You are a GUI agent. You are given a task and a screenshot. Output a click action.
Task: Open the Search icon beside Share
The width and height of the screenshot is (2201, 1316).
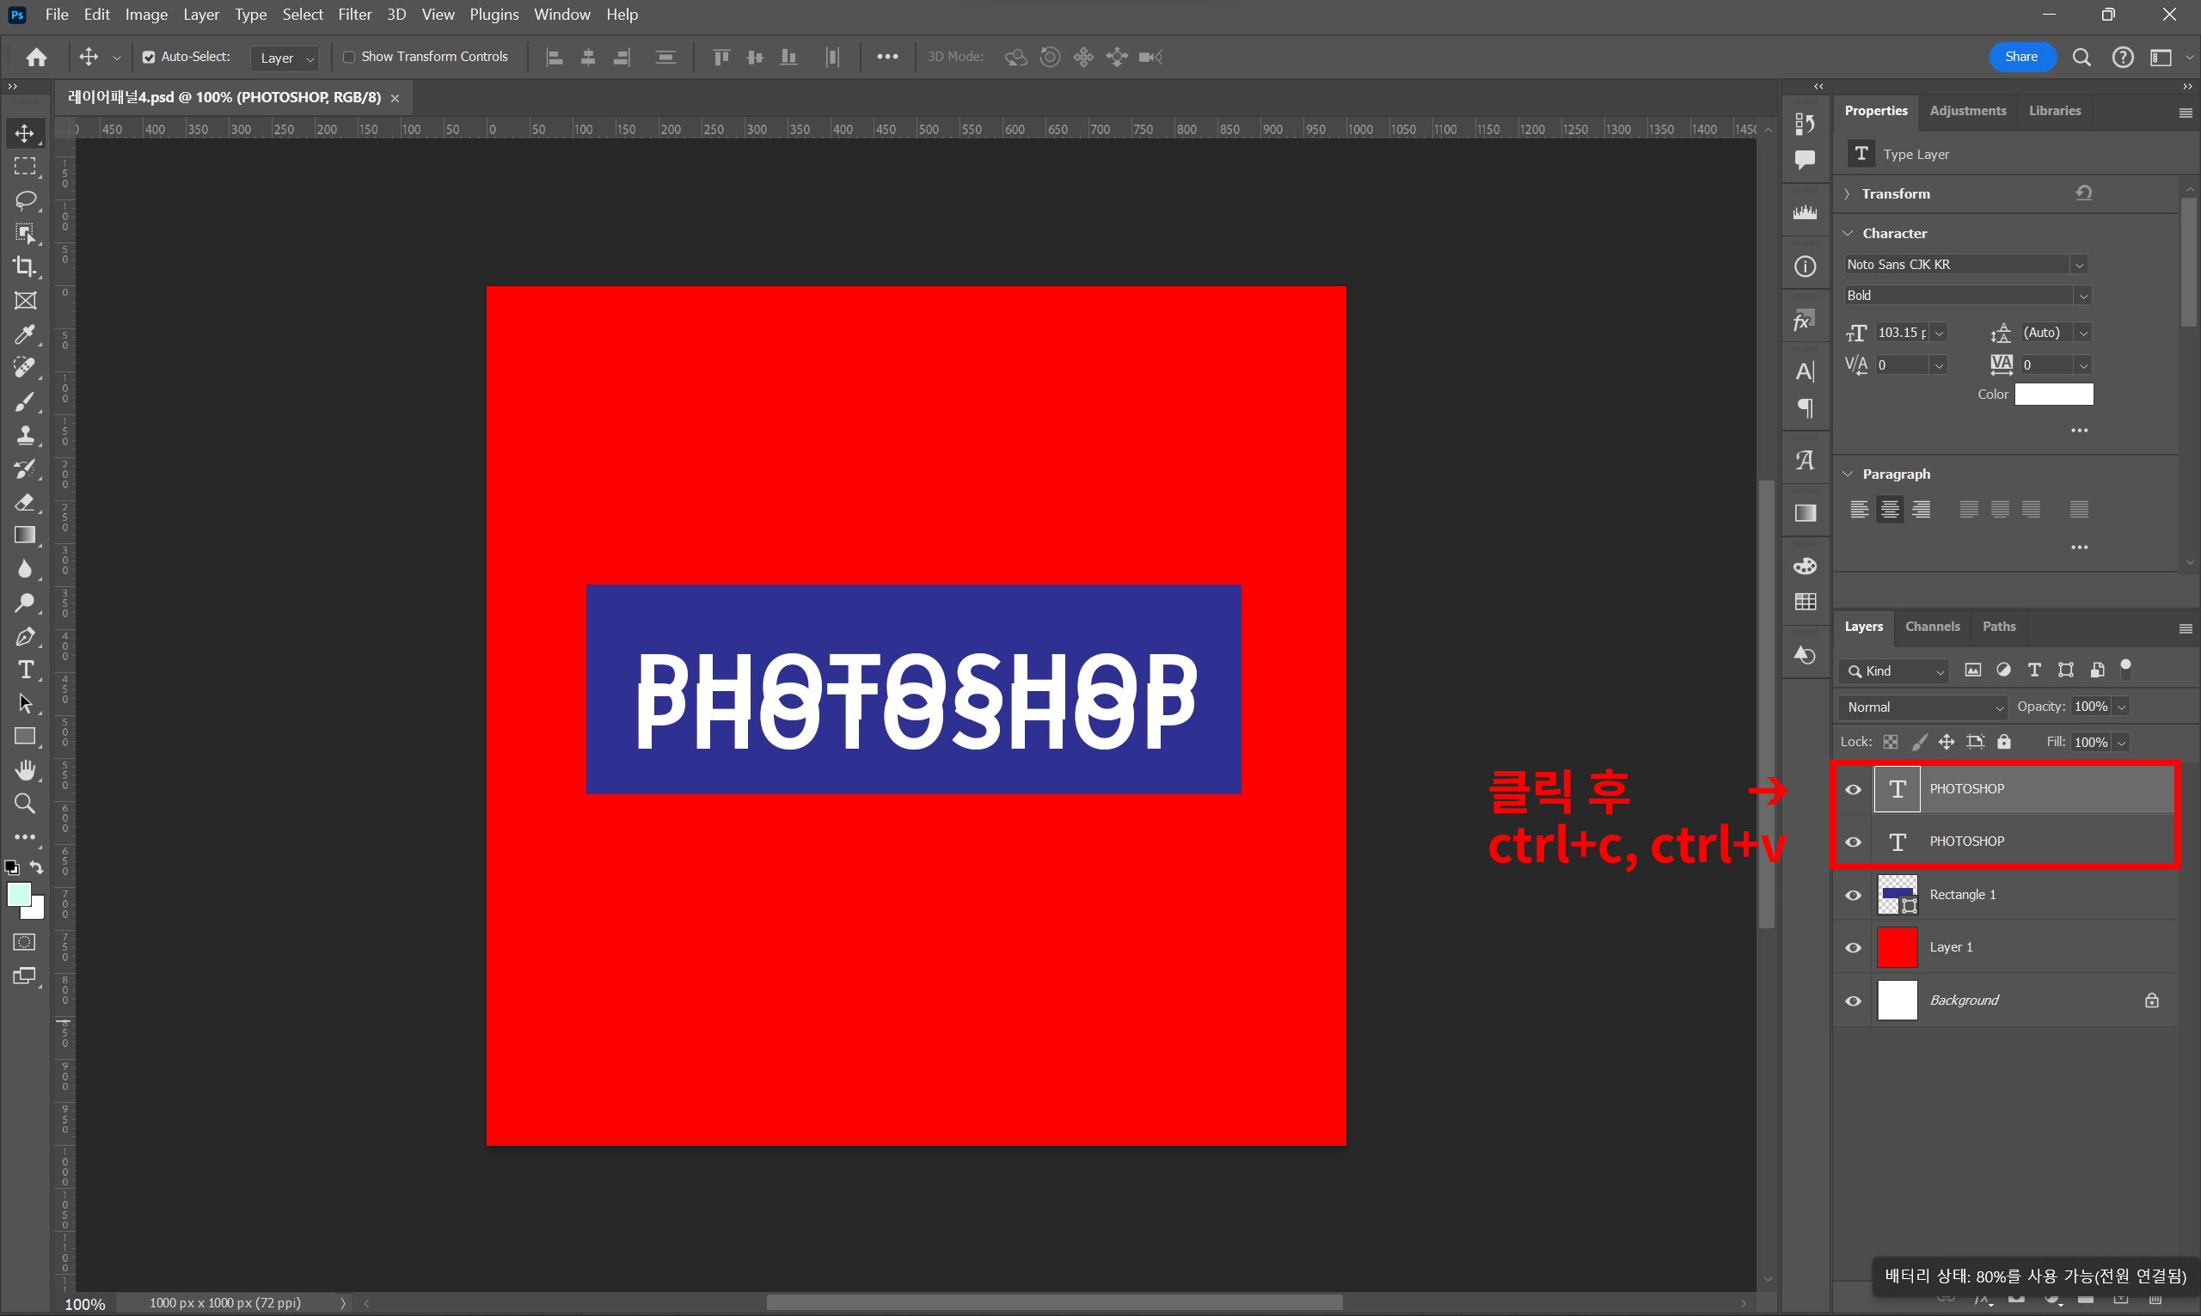[2081, 58]
